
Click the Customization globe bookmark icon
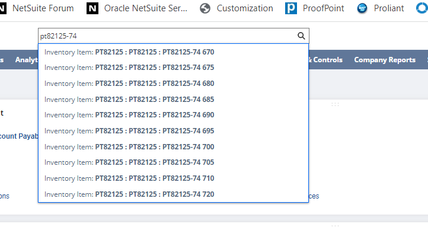click(205, 8)
